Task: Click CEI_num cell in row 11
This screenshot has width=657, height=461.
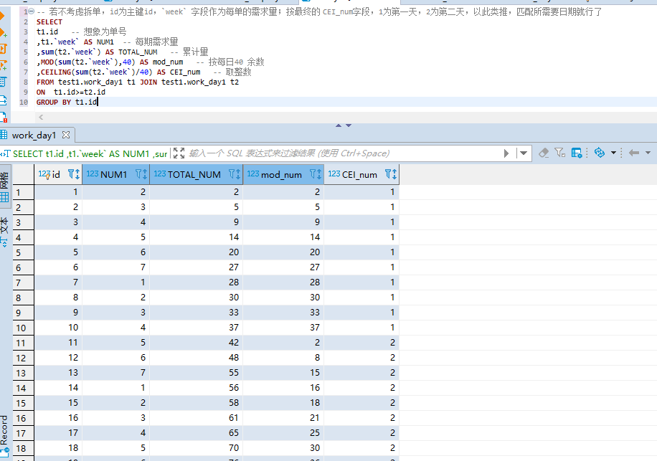Action: click(x=361, y=343)
